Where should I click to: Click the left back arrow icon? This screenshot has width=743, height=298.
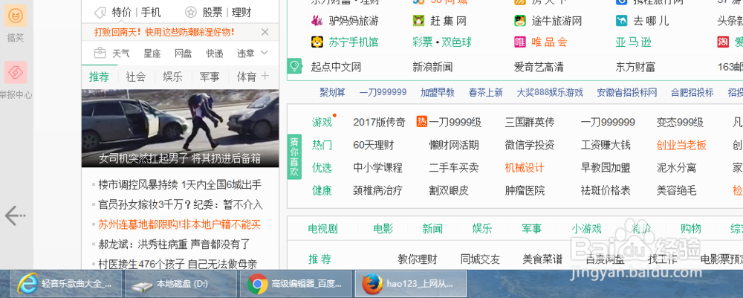[x=15, y=216]
